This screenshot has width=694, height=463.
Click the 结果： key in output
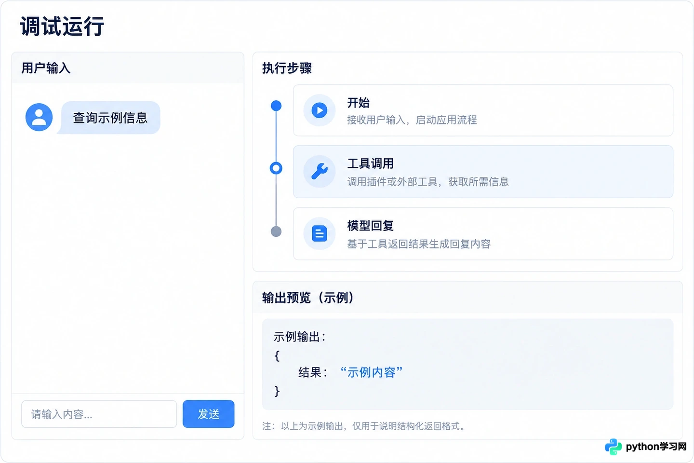(314, 372)
